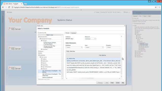Select SERVER2-SQL2 instance in Actions tree
162x91 pixels.
point(144,45)
